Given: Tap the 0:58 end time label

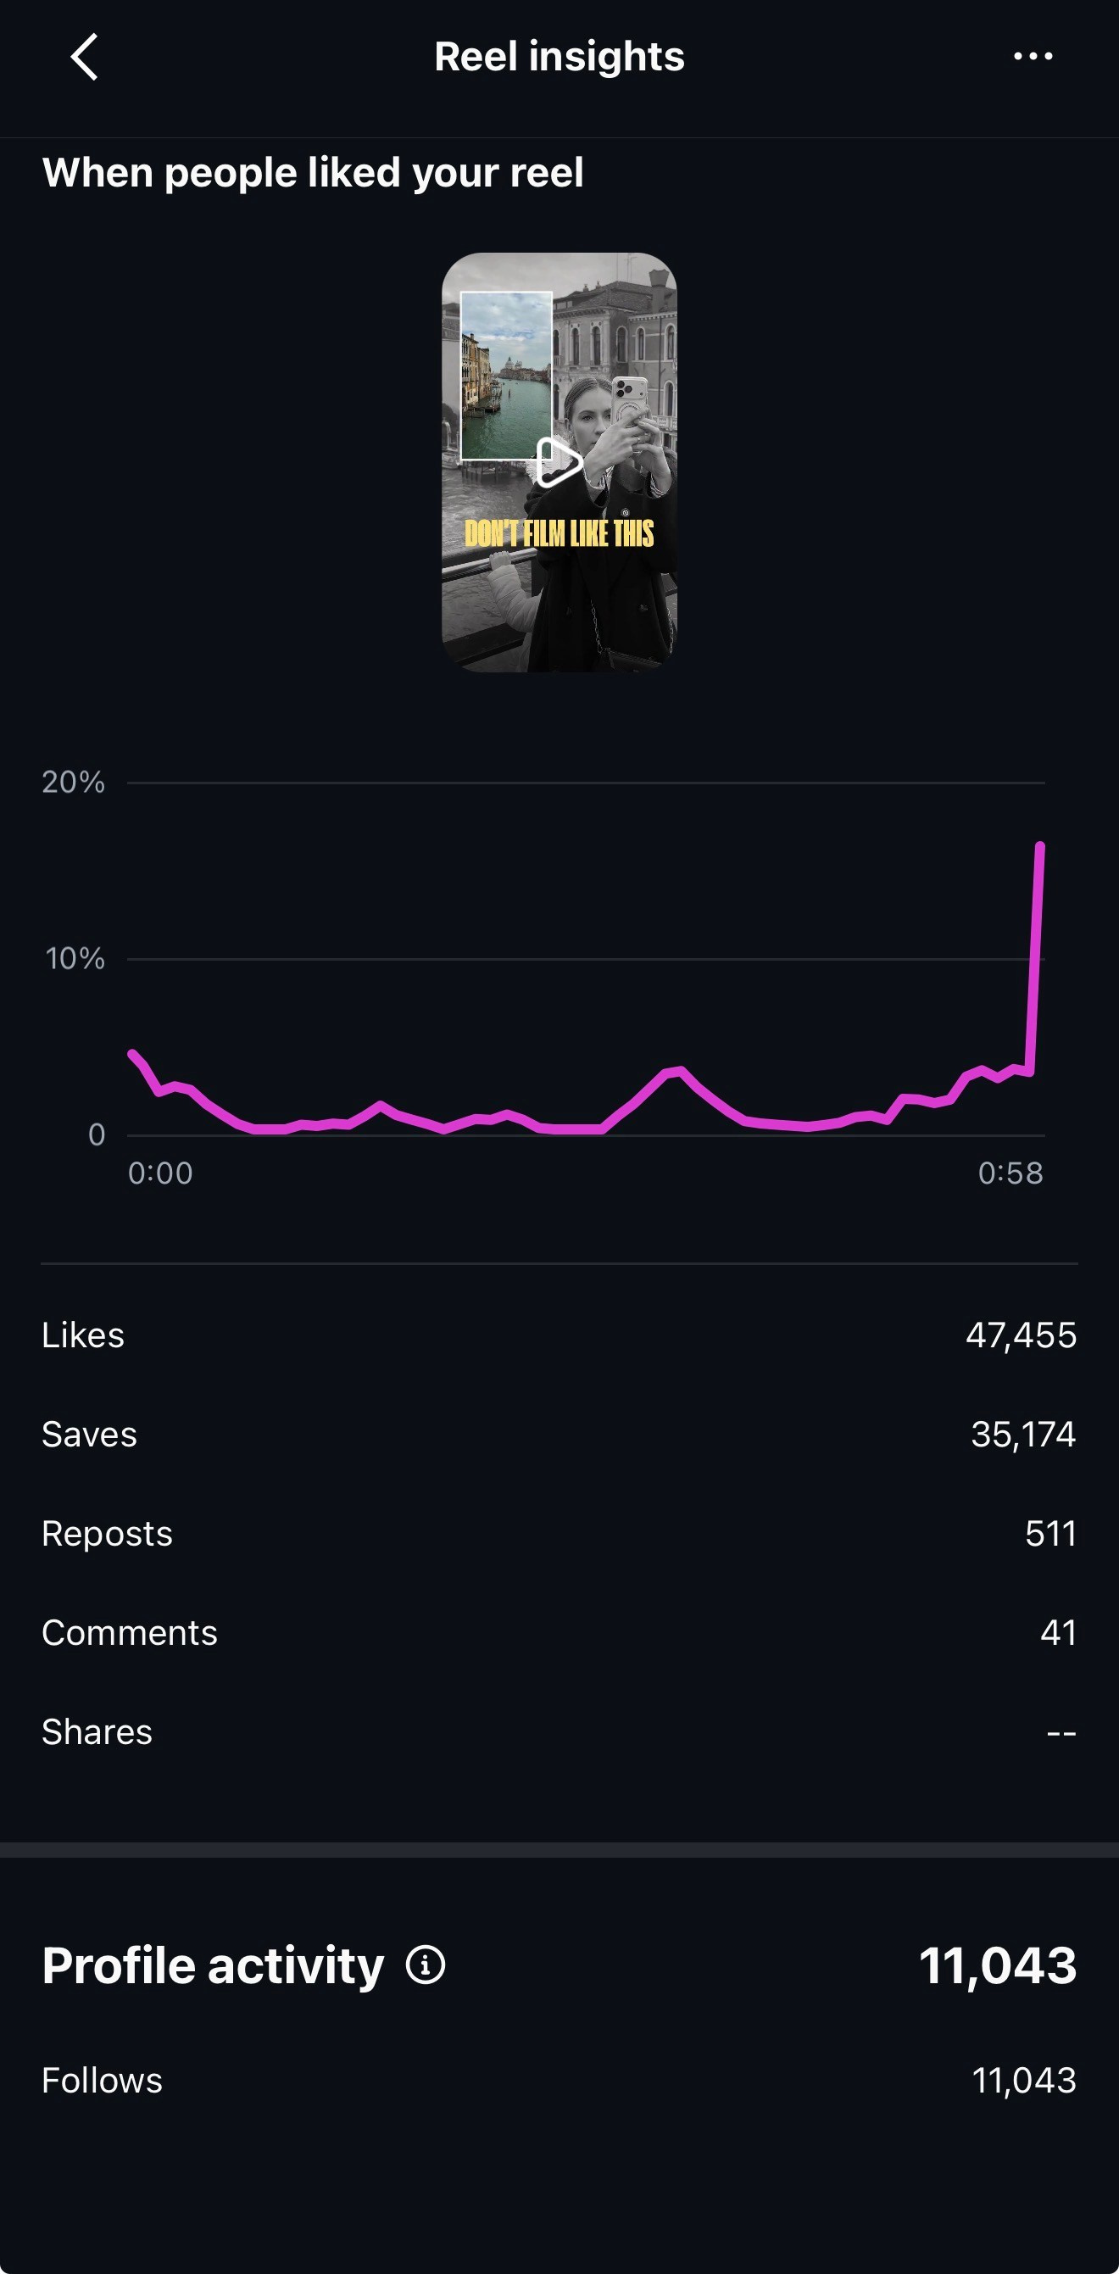Looking at the screenshot, I should point(1010,1173).
